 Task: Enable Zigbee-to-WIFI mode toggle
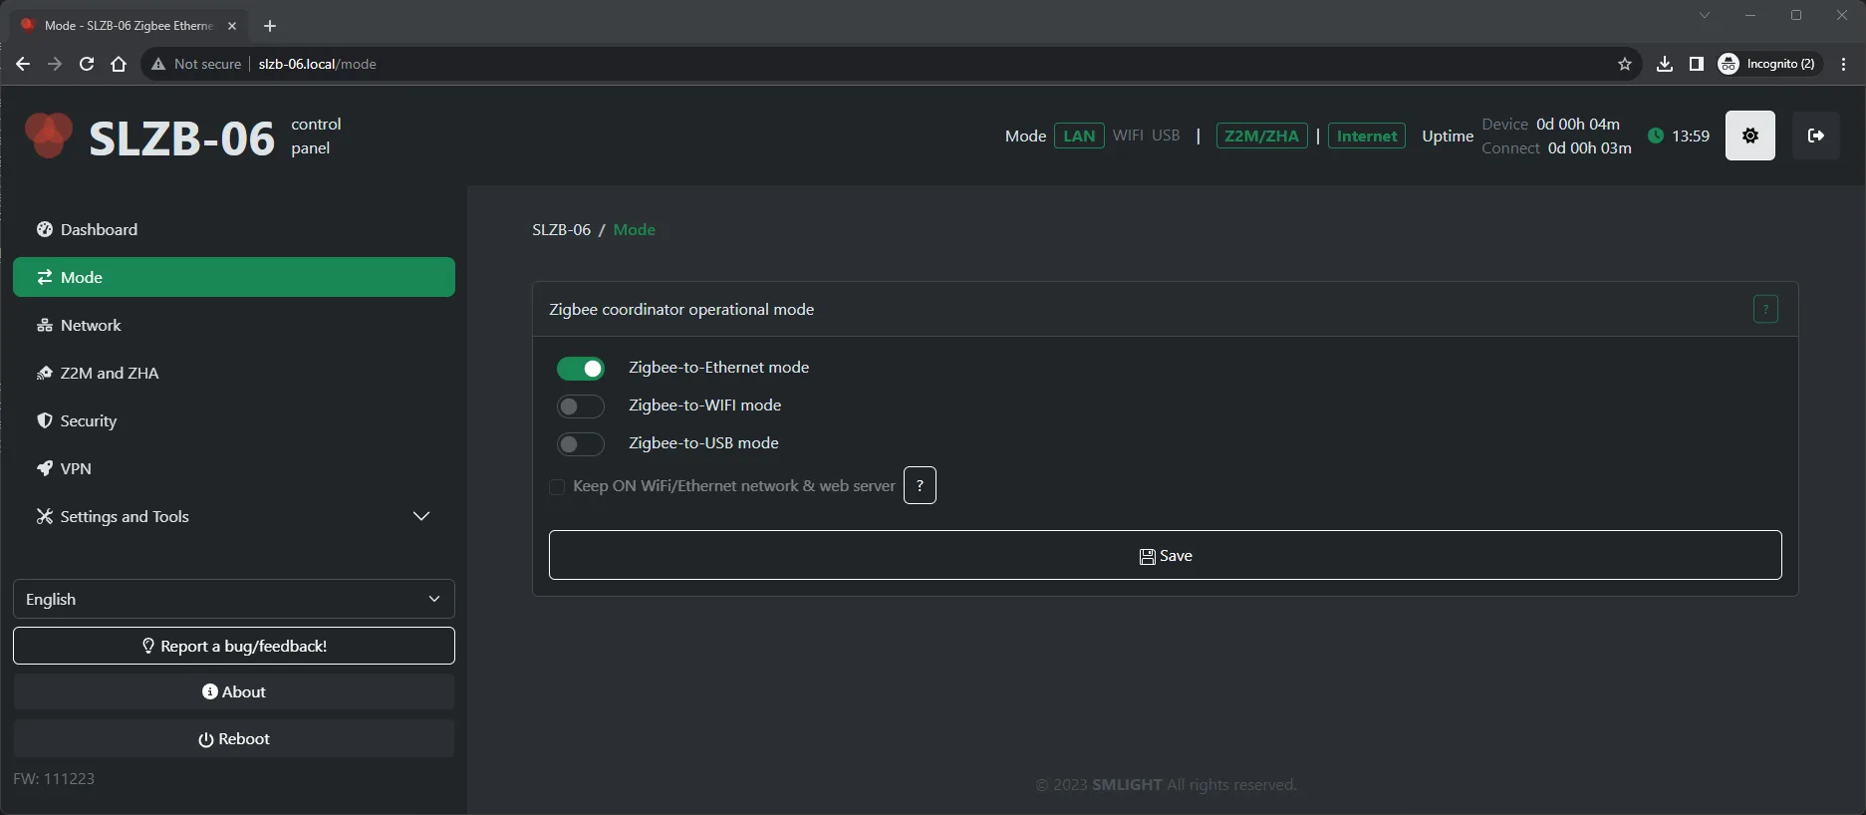(x=580, y=407)
